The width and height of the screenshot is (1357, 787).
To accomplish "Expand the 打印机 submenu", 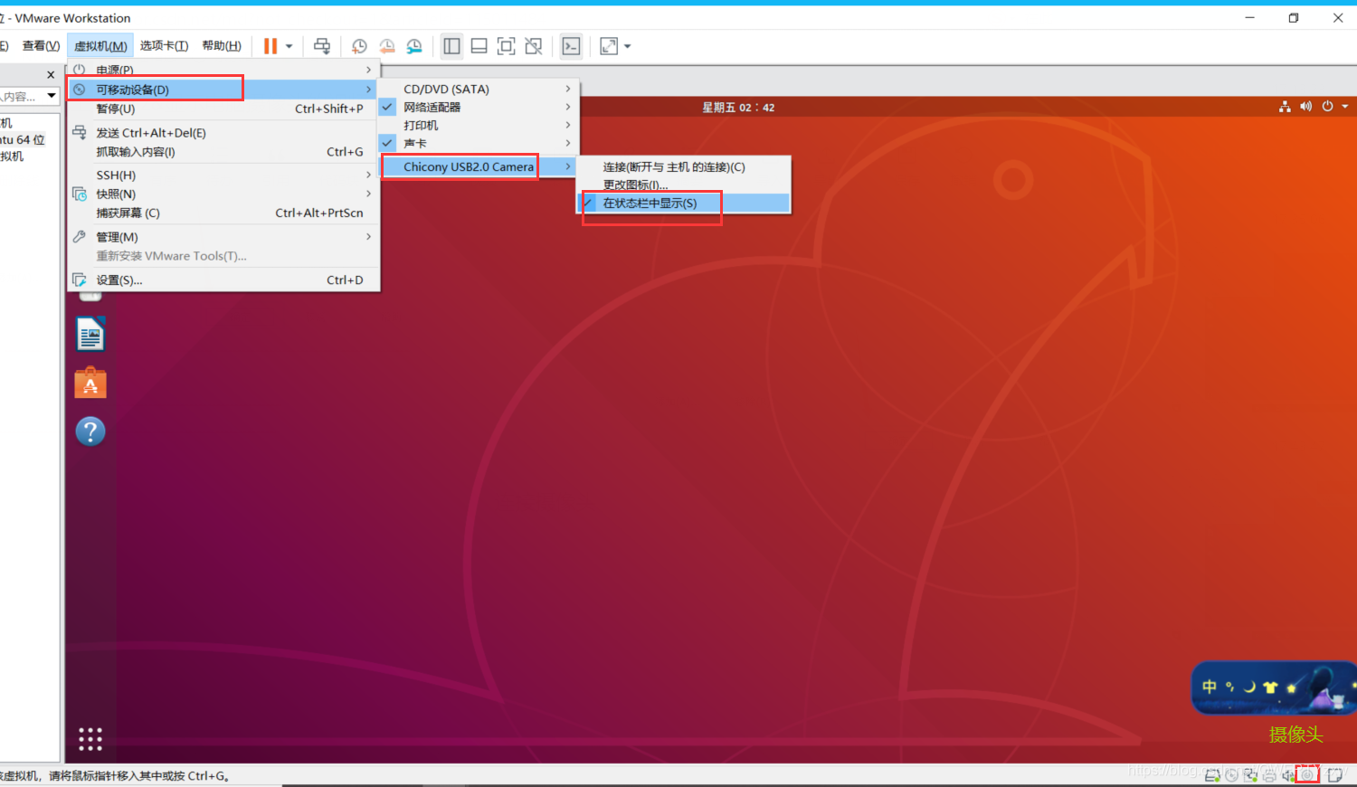I will 478,125.
